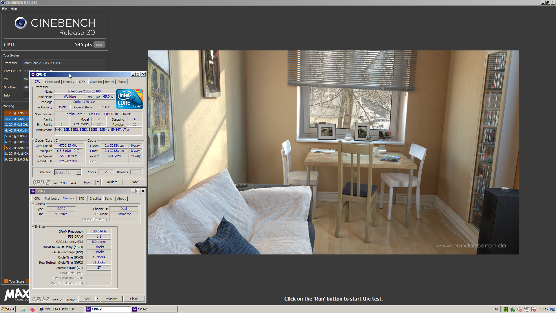Click Validate in bottom CPU-Z window
This screenshot has height=313, width=556.
[111, 299]
